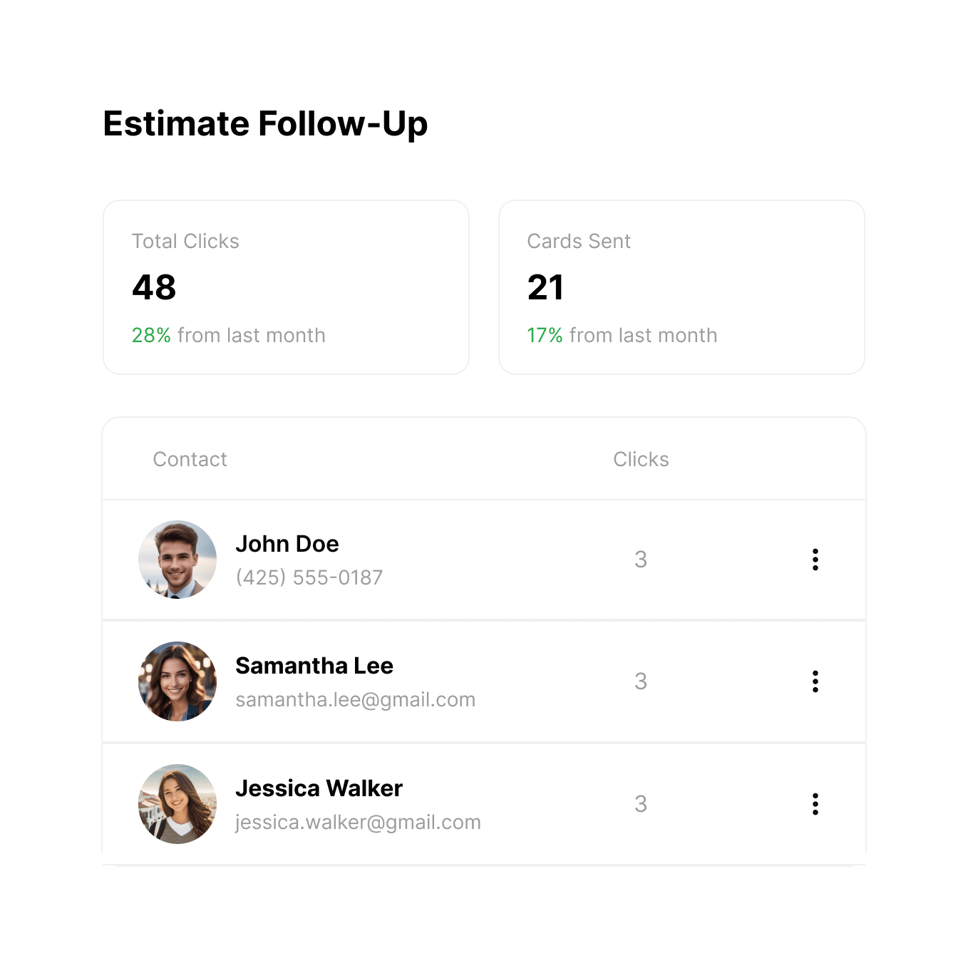Click the samantha.lee@gmail.com email address

click(x=356, y=700)
